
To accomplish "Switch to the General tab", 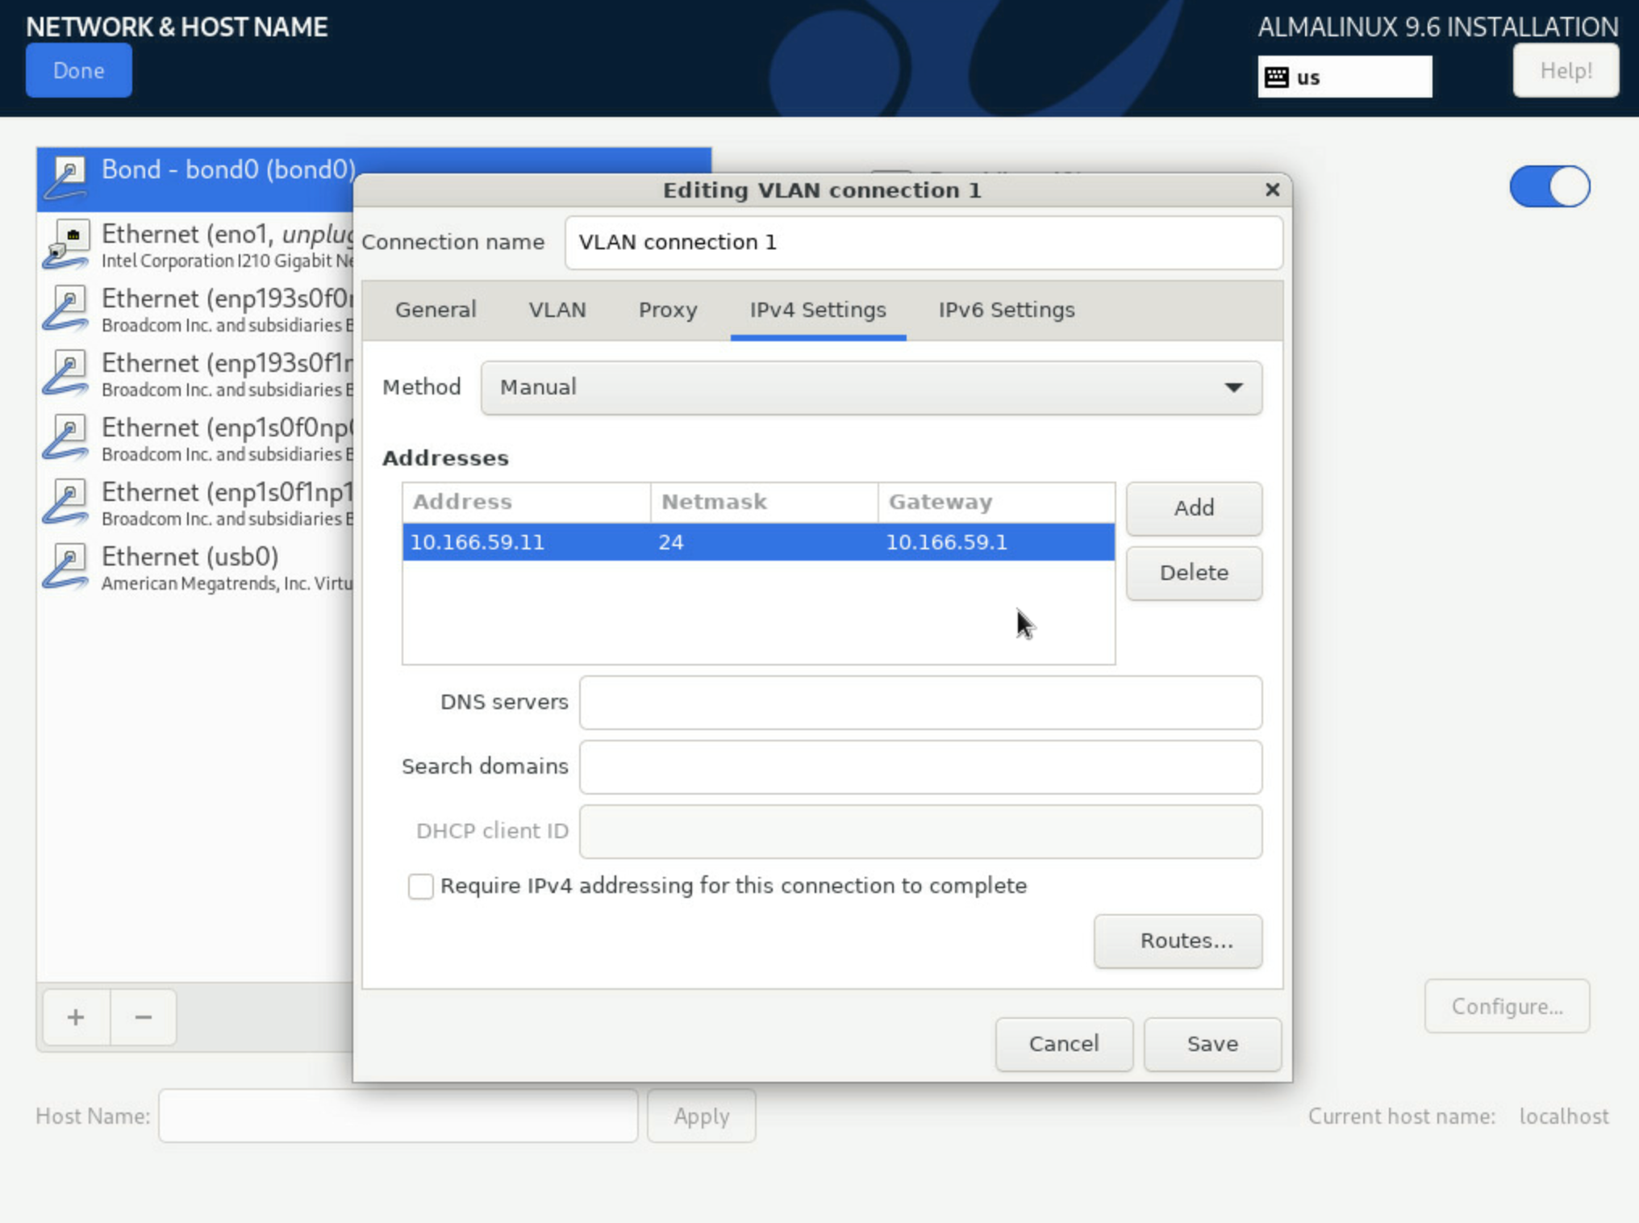I will point(436,310).
